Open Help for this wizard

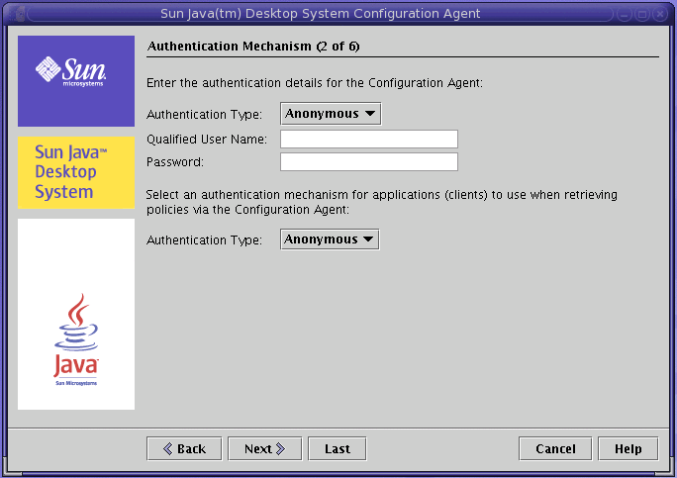pos(629,449)
